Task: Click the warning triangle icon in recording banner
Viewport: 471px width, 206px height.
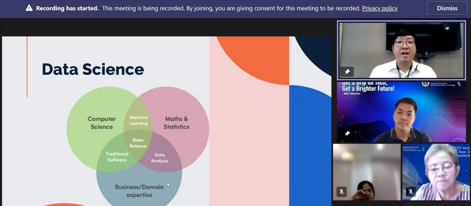Action: (29, 8)
